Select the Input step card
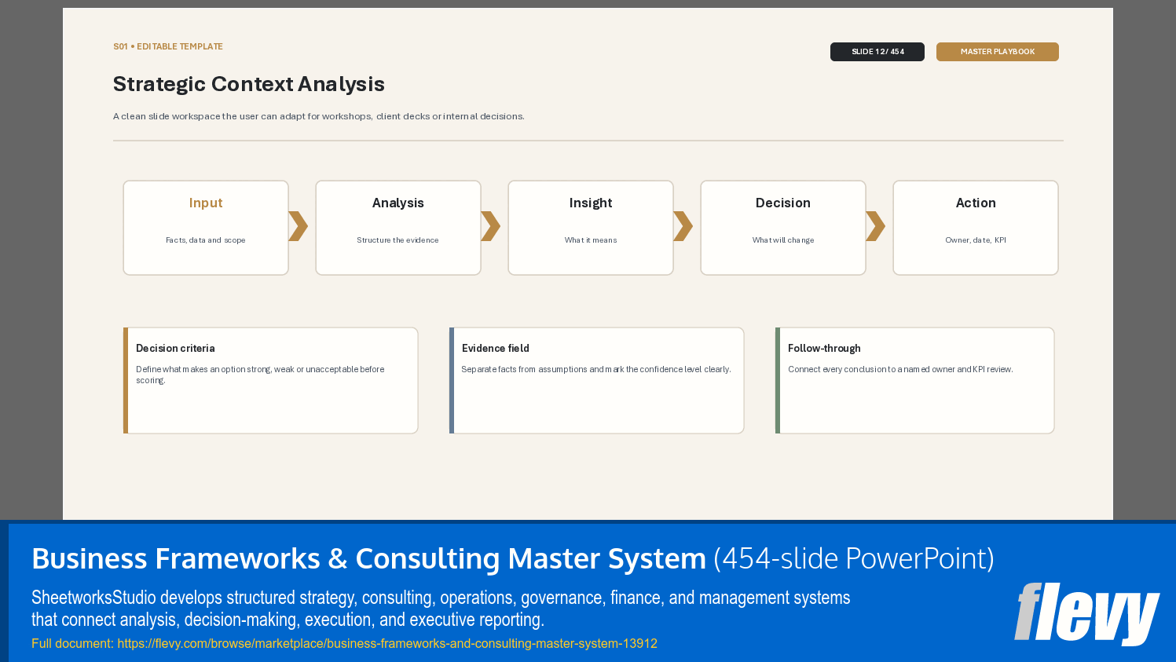1176x662 pixels. click(x=206, y=228)
